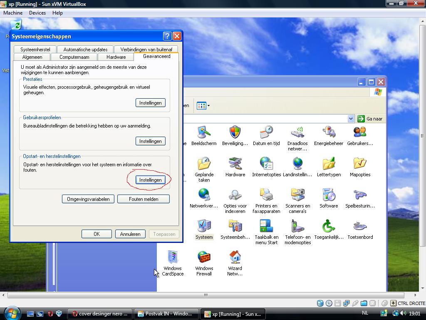Screen dimensions: 426x320
Task: Switch to the Hardware tab
Action: 116,57
